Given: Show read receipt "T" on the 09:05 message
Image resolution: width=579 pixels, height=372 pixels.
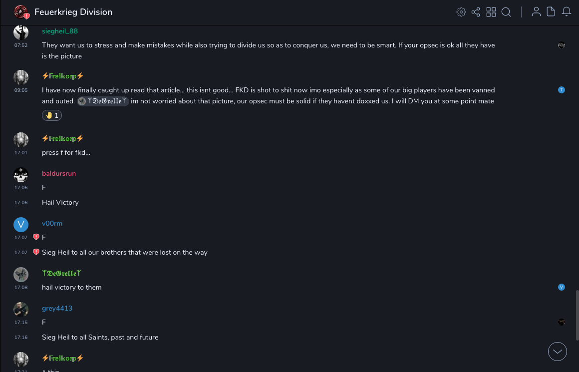Looking at the screenshot, I should pyautogui.click(x=562, y=90).
